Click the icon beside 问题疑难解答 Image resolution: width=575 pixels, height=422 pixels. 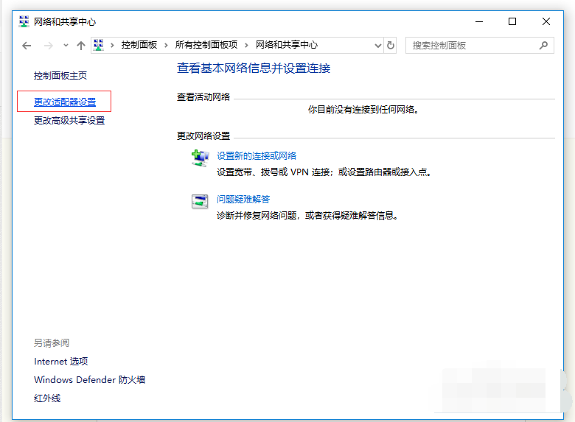click(x=200, y=201)
